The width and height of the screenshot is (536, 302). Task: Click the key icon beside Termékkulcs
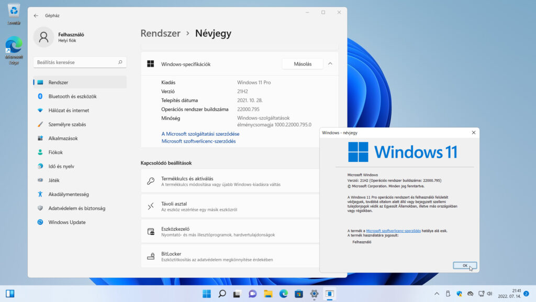(x=151, y=181)
